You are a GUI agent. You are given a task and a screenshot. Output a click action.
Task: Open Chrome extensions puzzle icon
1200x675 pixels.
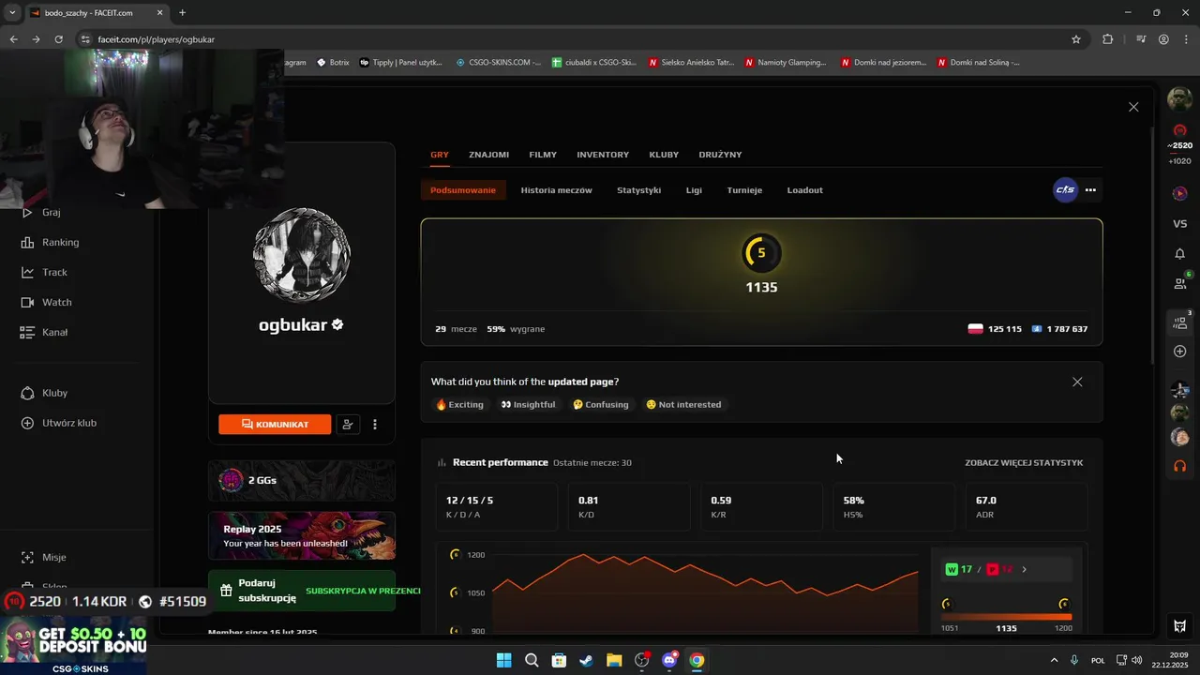click(1108, 39)
